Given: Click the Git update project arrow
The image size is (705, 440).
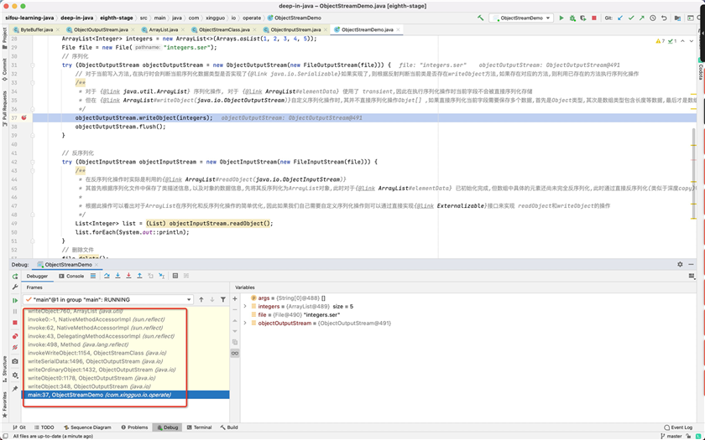Looking at the screenshot, I should coord(620,18).
